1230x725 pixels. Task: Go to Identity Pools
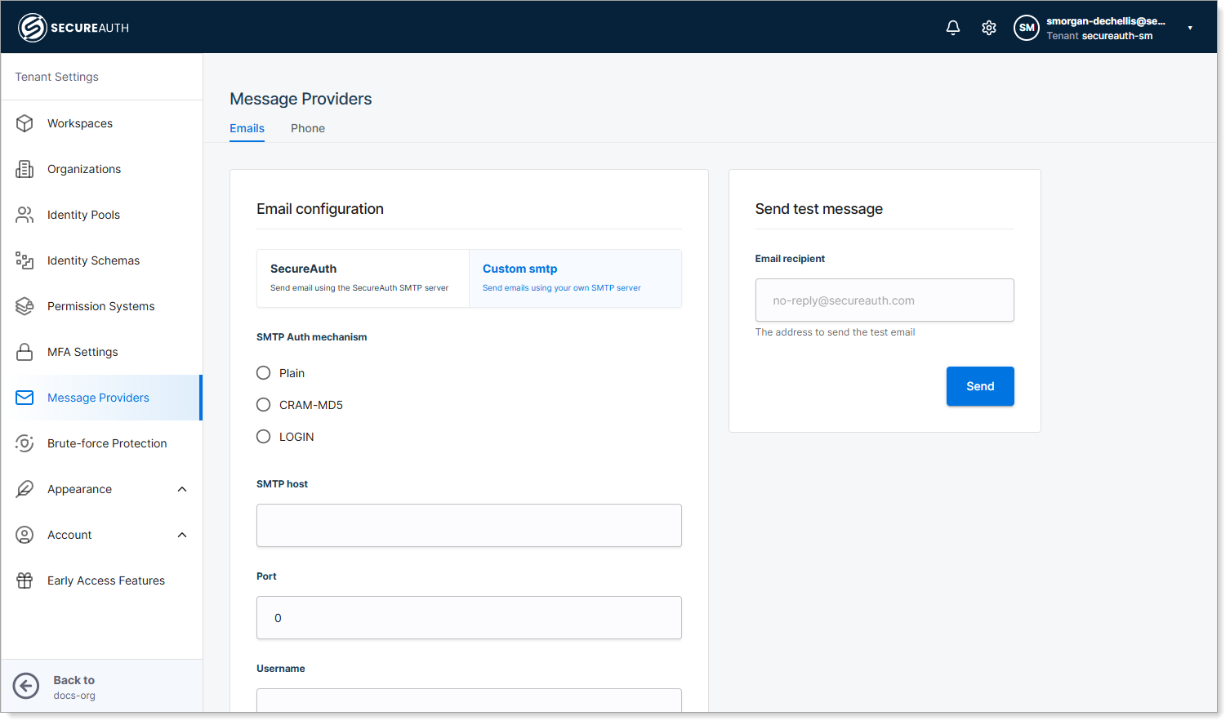(x=101, y=215)
